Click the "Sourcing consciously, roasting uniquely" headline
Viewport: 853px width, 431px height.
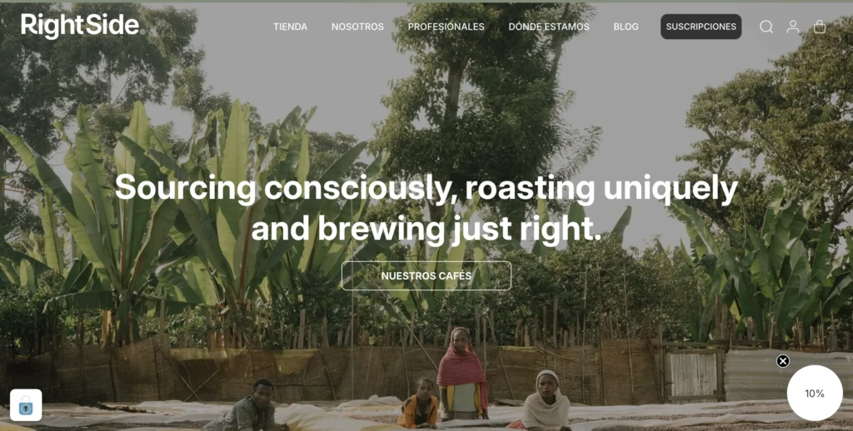pos(426,188)
